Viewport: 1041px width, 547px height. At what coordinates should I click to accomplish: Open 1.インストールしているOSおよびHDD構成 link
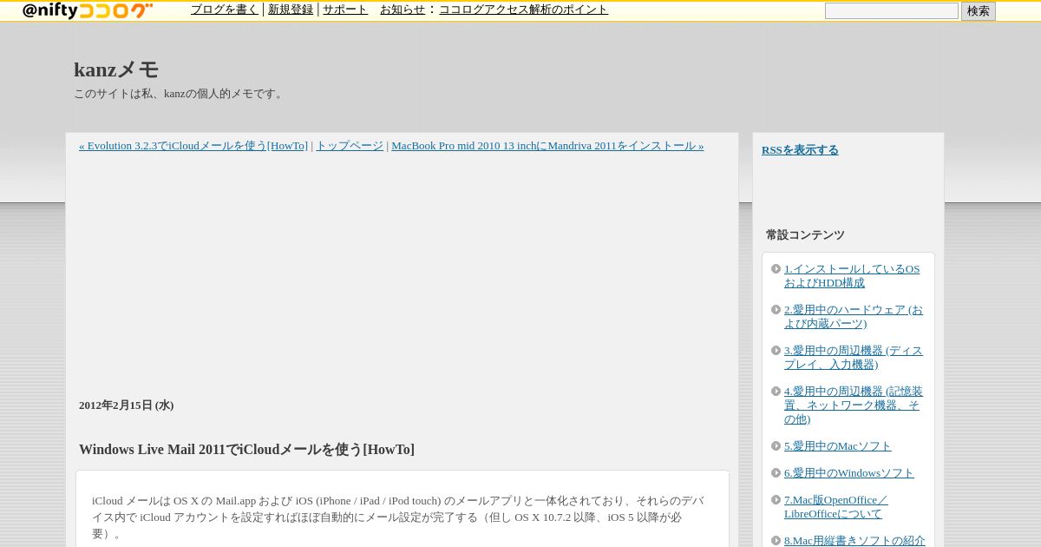[x=852, y=276]
